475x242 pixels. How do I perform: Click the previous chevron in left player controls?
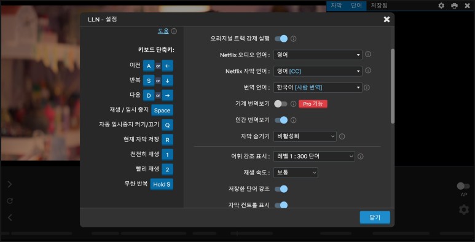pos(10,217)
